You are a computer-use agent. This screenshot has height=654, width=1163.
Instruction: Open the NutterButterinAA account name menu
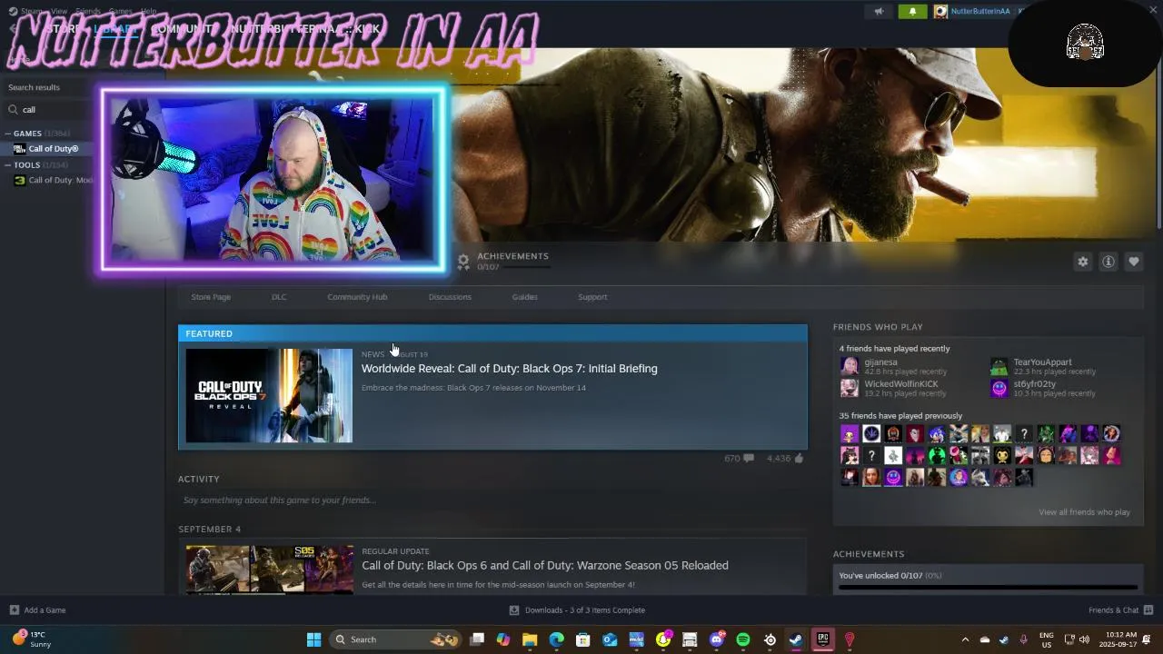click(980, 12)
